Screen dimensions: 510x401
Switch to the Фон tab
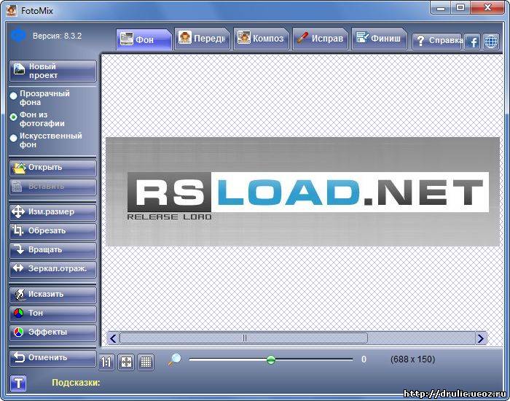144,39
